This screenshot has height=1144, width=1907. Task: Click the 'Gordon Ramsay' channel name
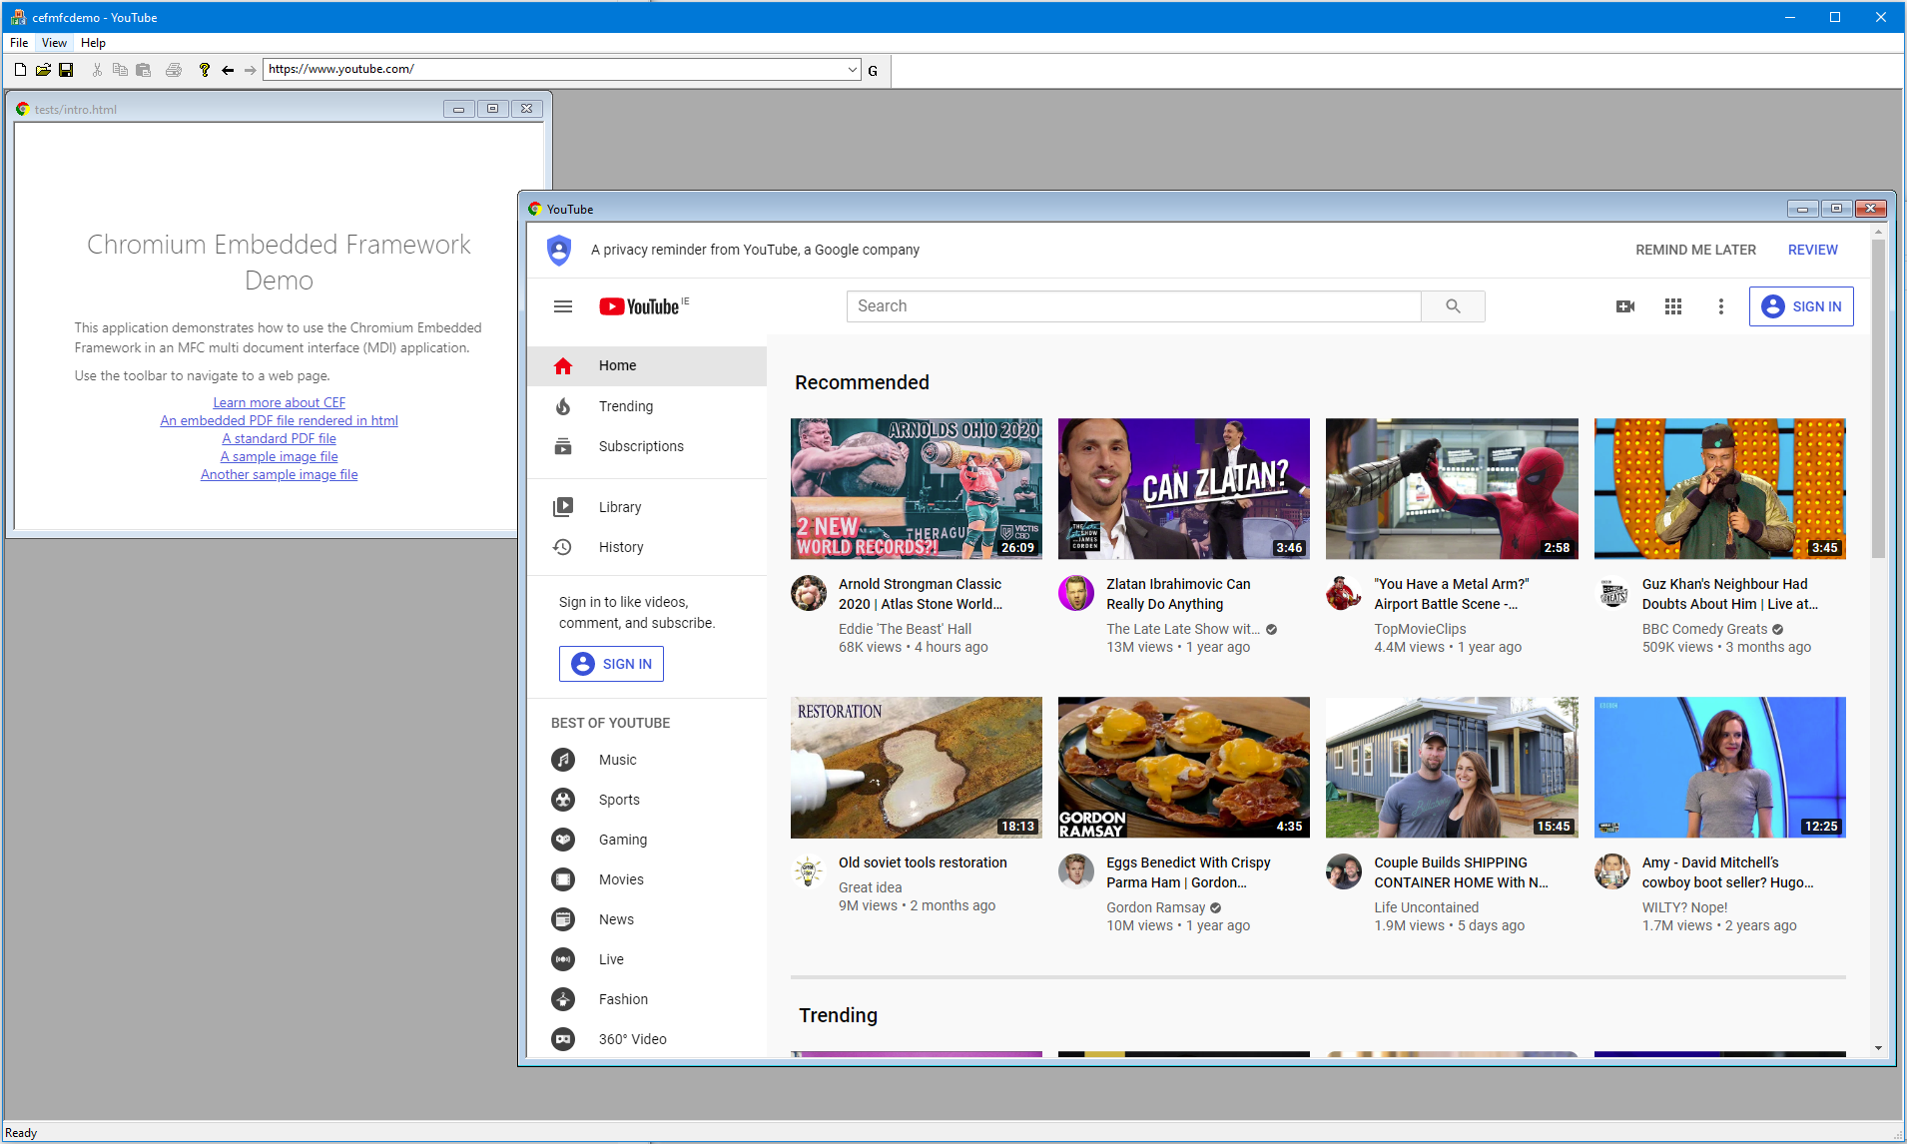(x=1155, y=907)
